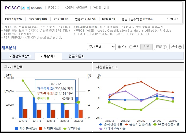Viewport: 186px width, 133px height.
Task: Toggle the 유동자산증가율 legend item
Action: click(x=138, y=124)
